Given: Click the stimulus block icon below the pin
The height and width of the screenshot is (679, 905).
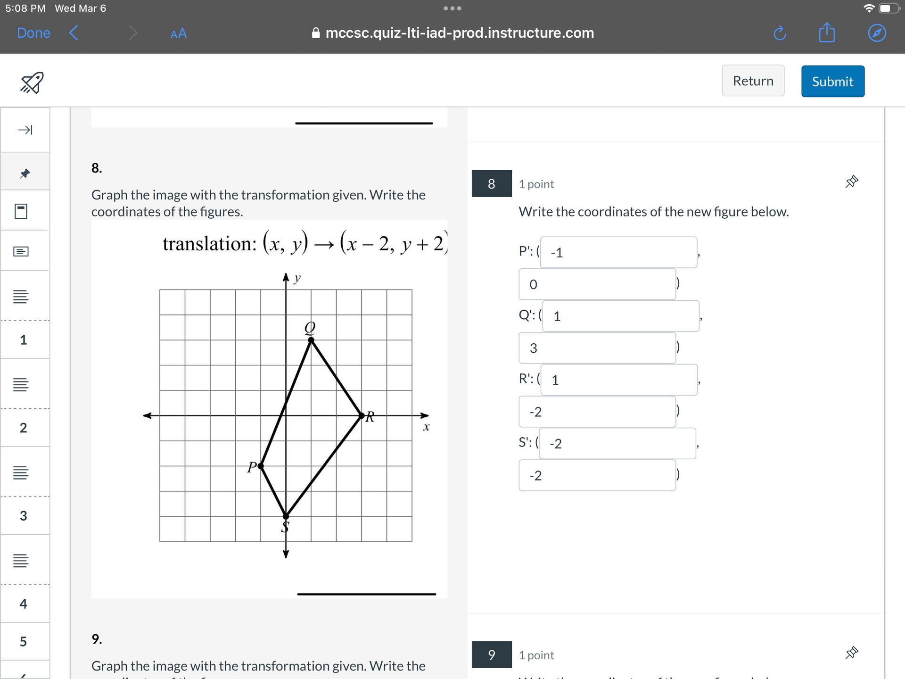Looking at the screenshot, I should pyautogui.click(x=21, y=211).
